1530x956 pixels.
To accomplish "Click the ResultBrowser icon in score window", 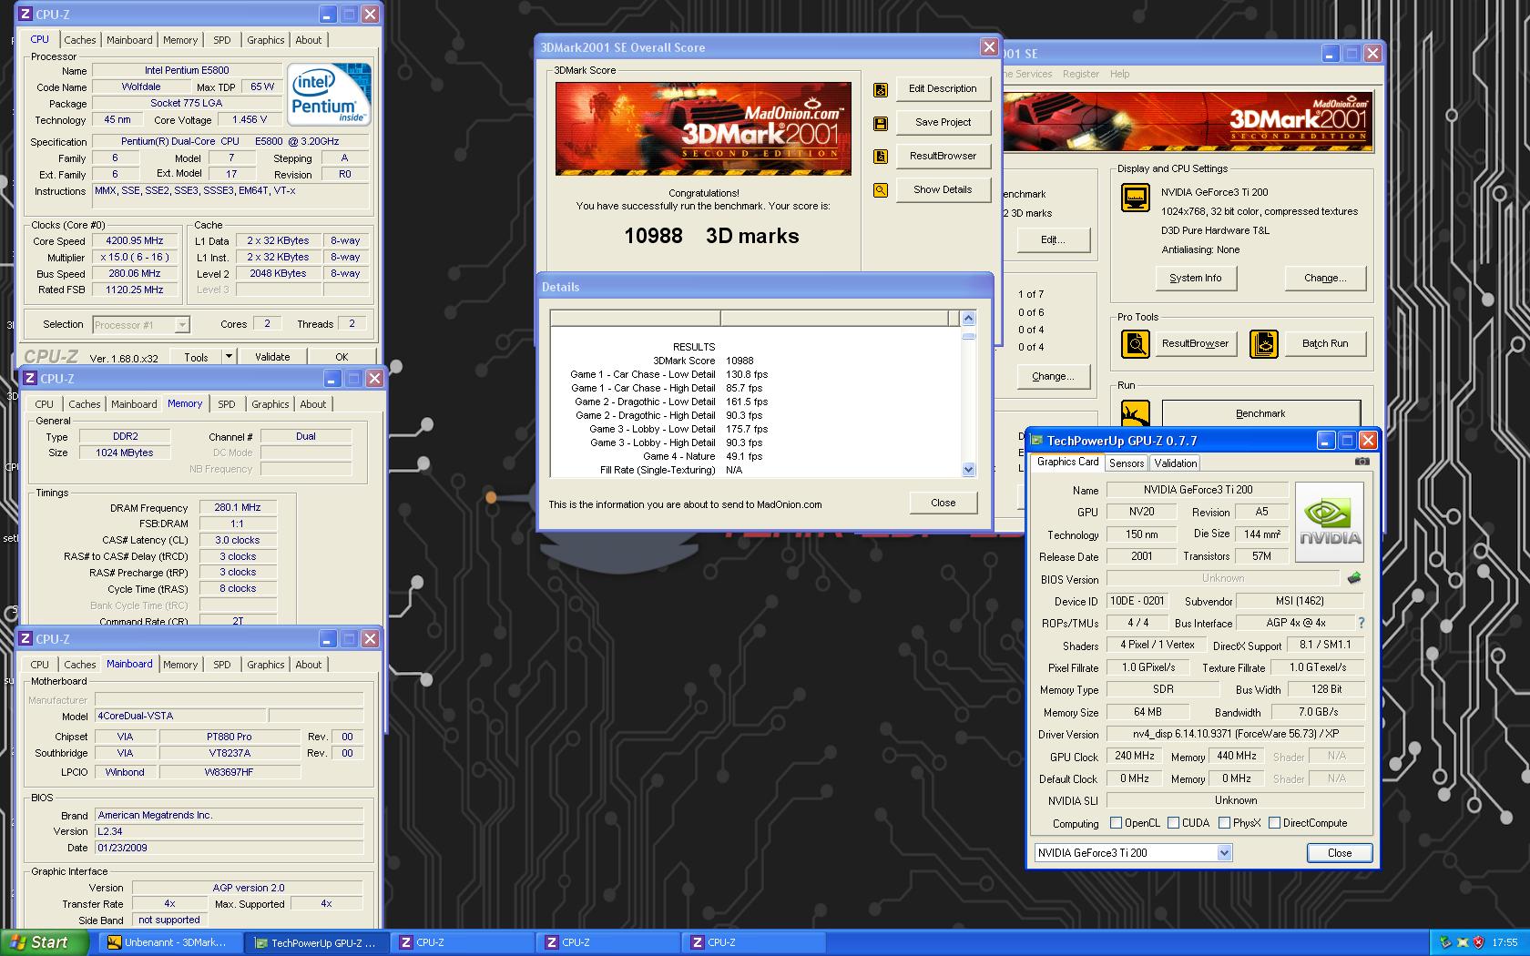I will click(x=881, y=157).
